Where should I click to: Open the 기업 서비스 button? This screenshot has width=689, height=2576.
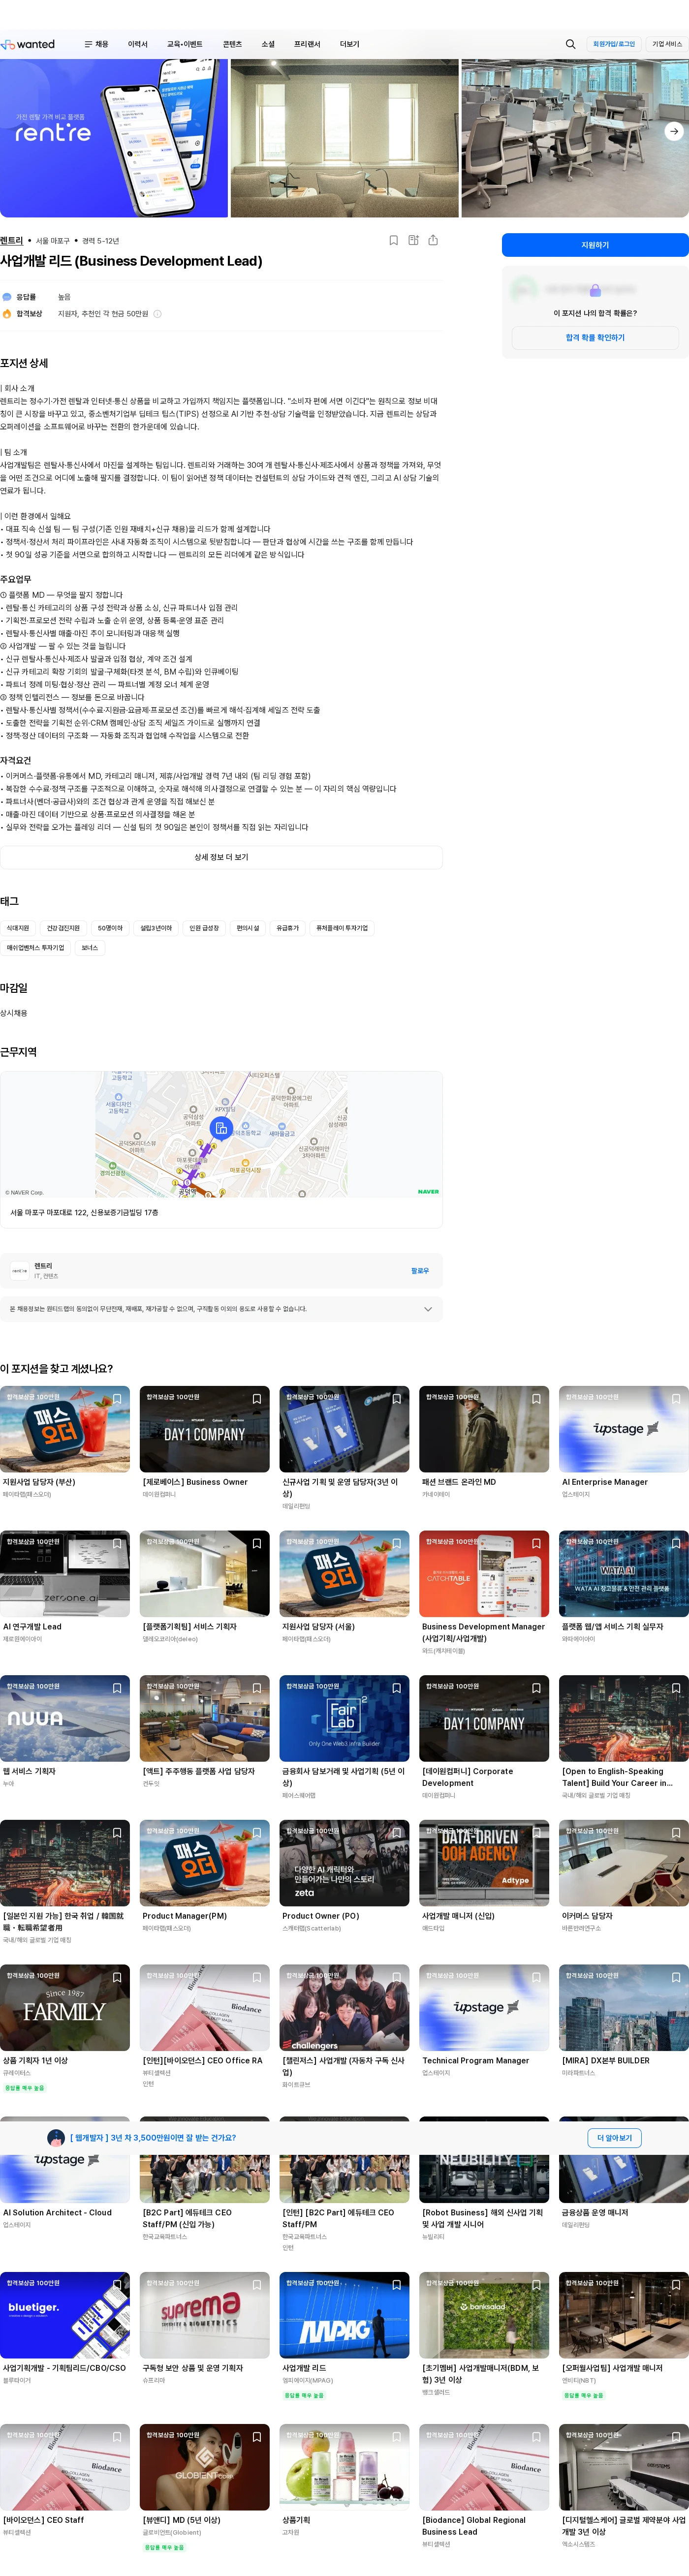click(x=667, y=44)
